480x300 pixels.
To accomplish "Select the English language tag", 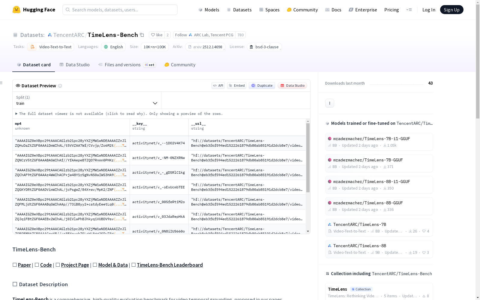I will coord(113,47).
